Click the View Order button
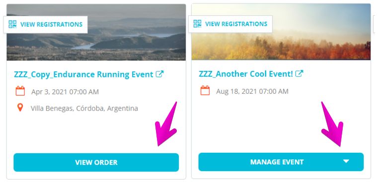 click(96, 162)
